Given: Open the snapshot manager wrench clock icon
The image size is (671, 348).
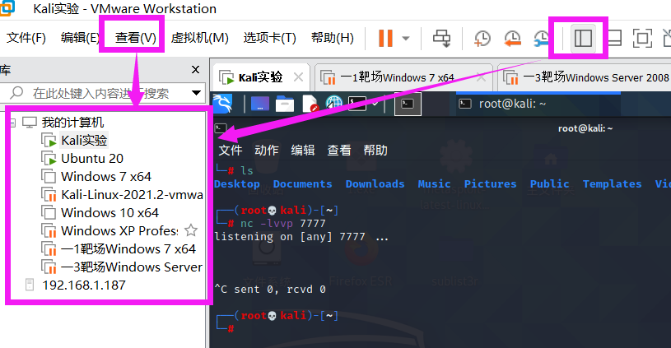Looking at the screenshot, I should 542,39.
